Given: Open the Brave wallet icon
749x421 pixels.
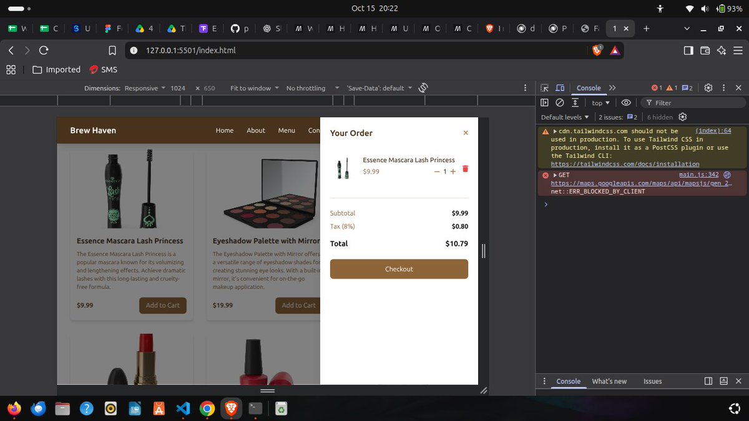Looking at the screenshot, I should coord(705,51).
